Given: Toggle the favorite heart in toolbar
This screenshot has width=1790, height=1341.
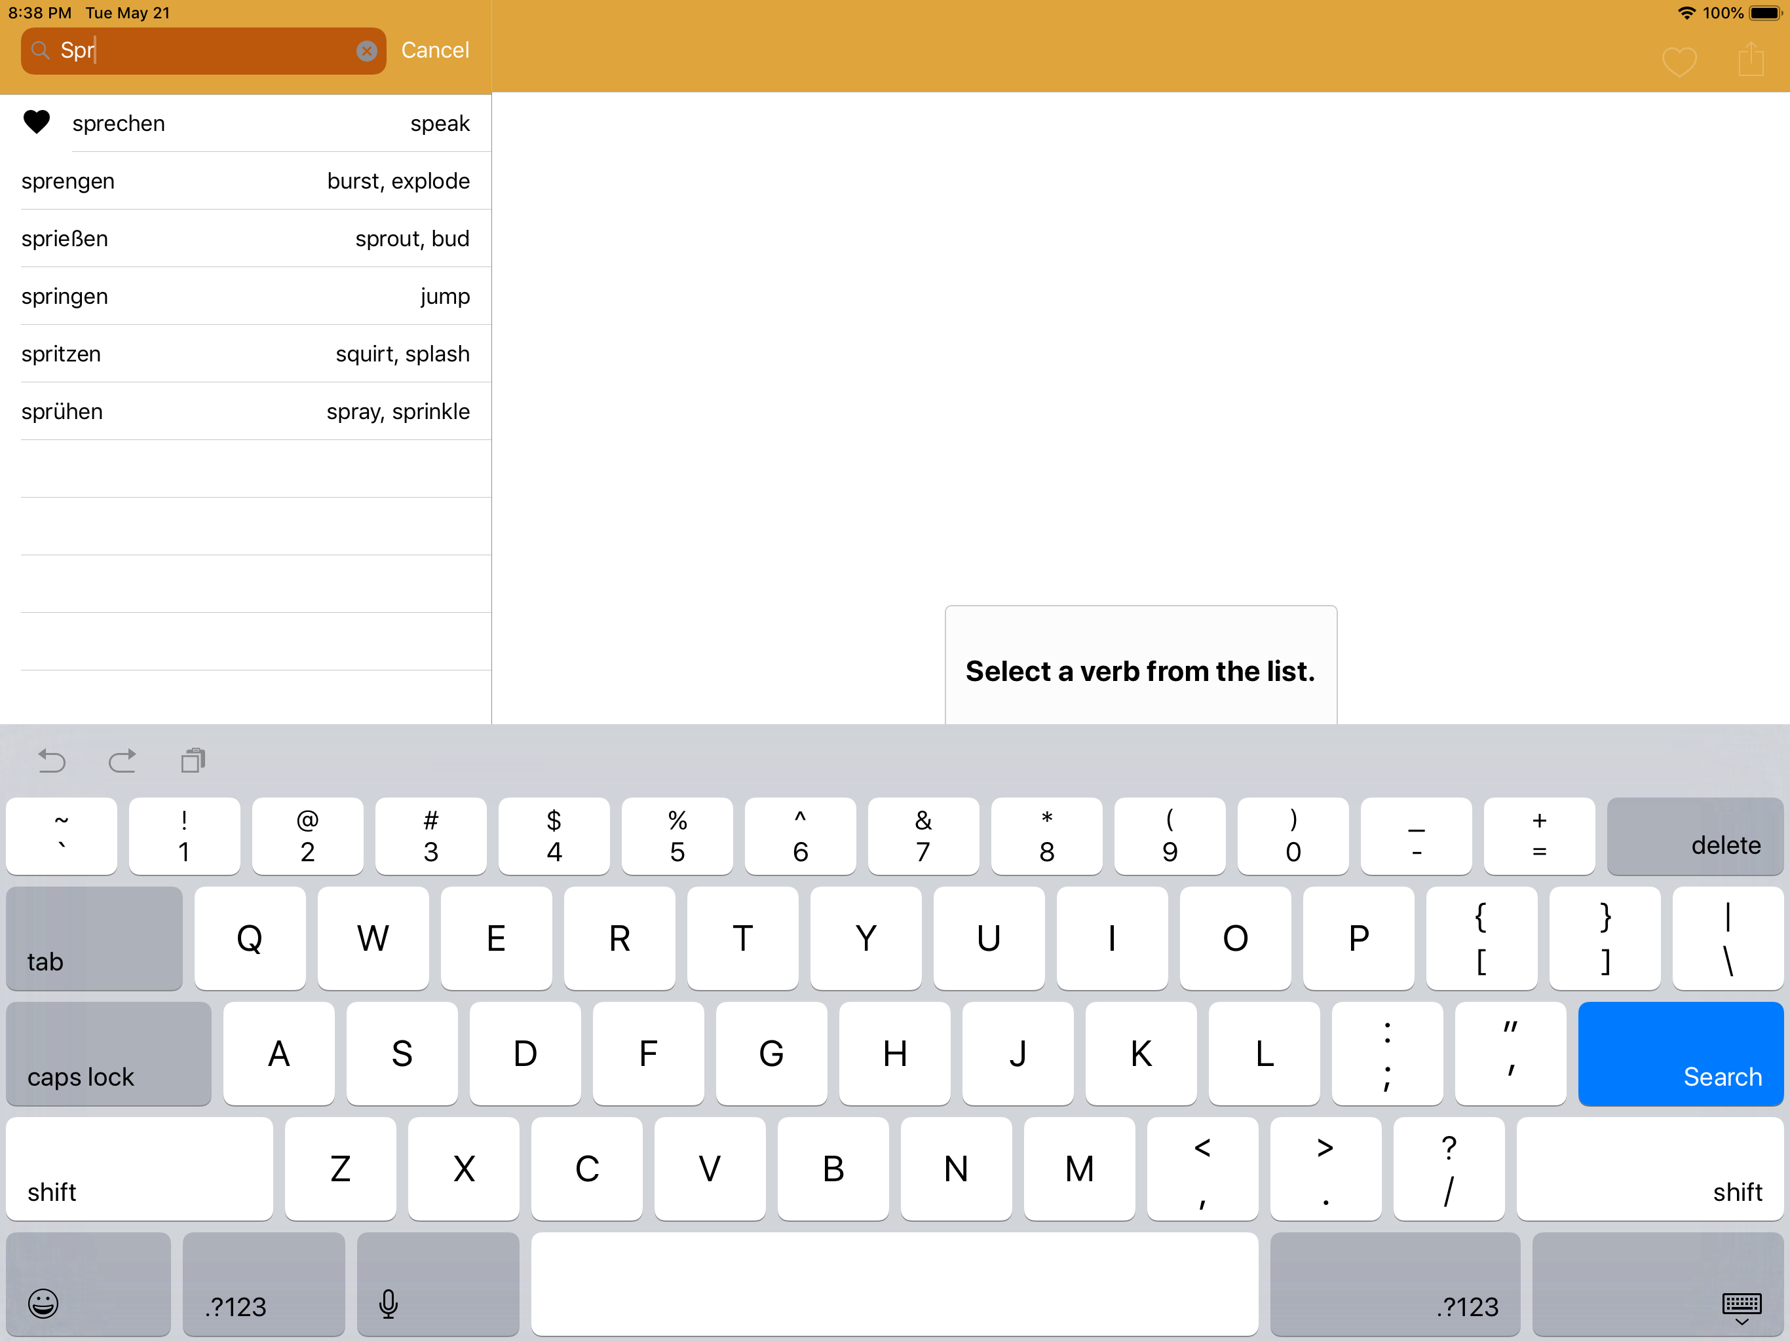Looking at the screenshot, I should 1679,62.
